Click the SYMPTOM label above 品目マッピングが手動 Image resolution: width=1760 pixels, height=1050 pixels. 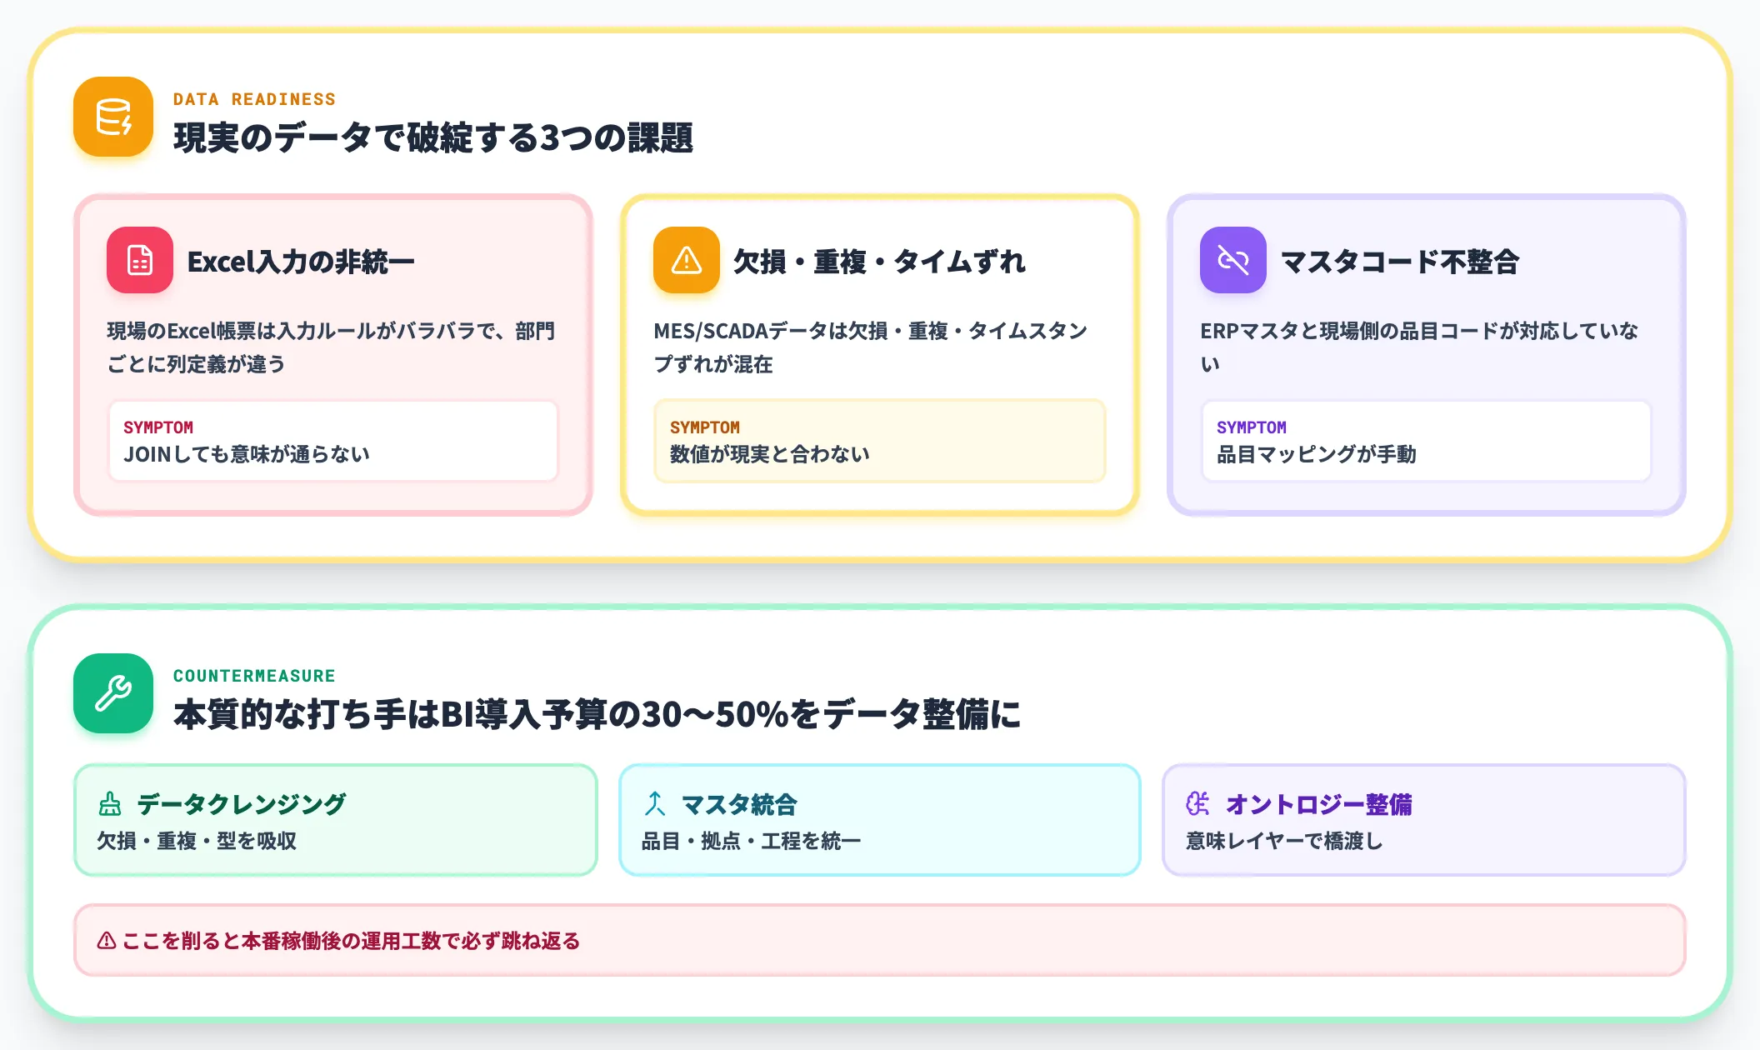point(1252,427)
